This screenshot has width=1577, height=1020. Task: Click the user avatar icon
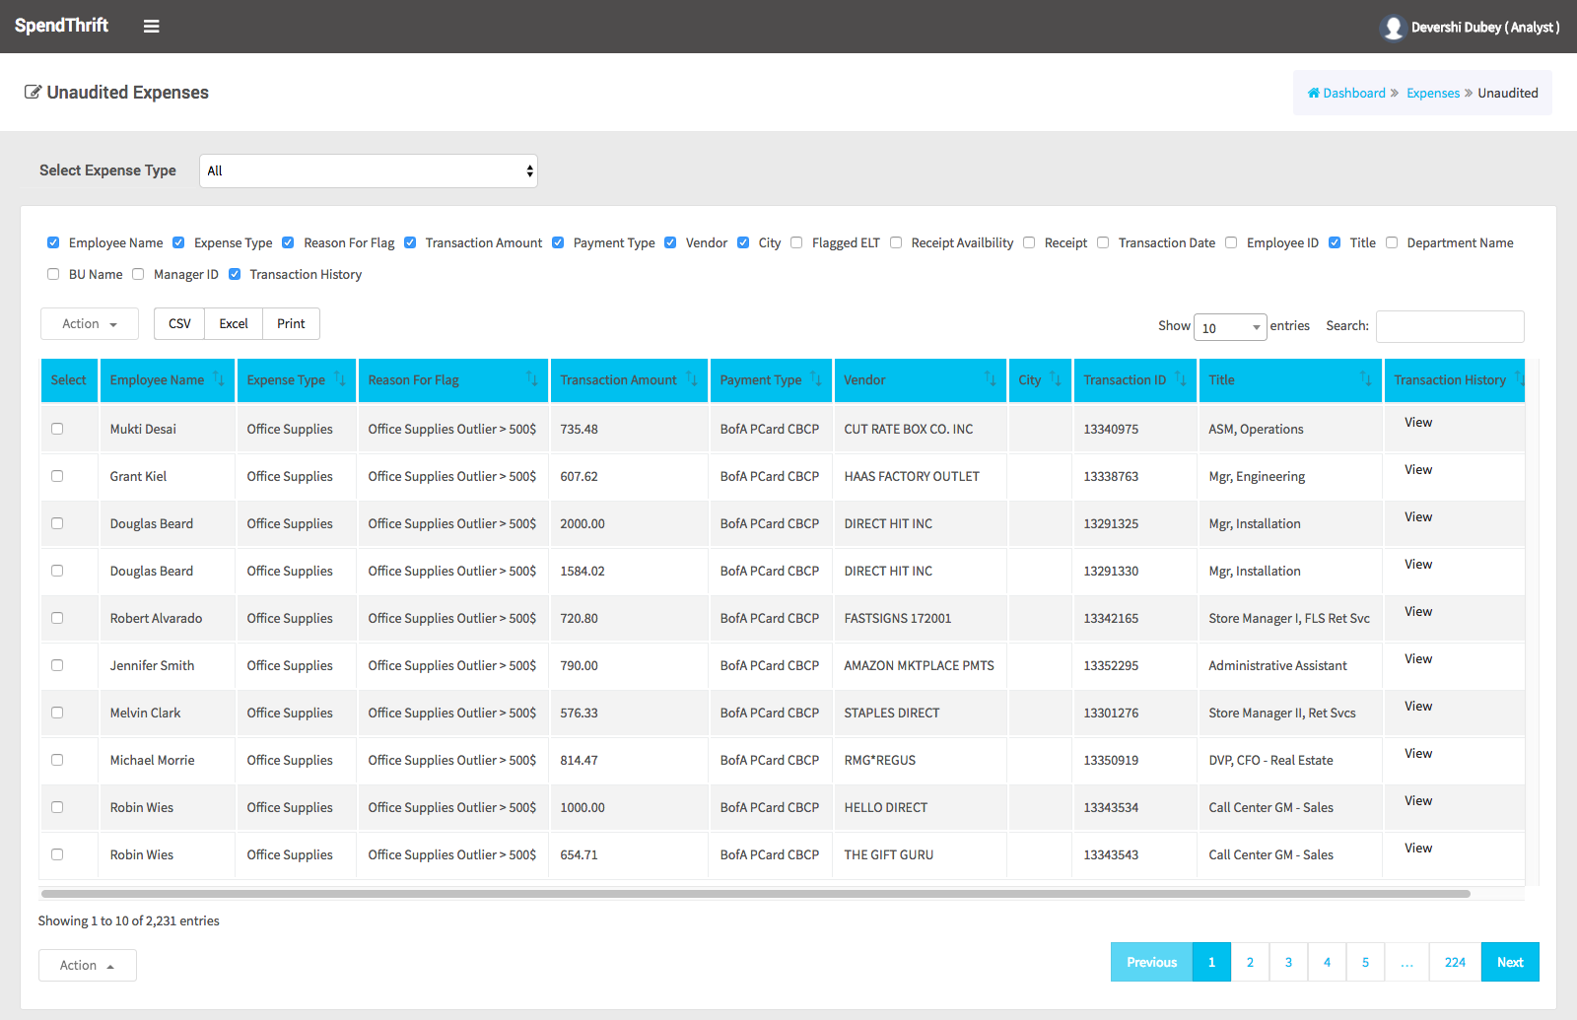1393,28
